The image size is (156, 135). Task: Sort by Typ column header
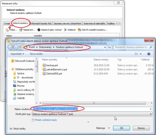[119, 60]
